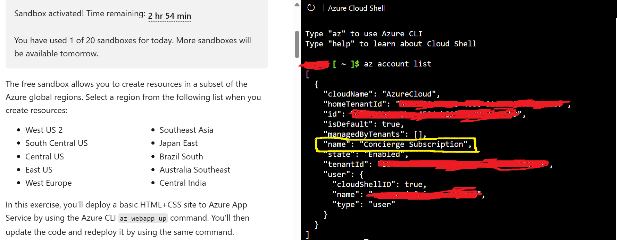Click the '2 hr 54 min' time remaining
Image resolution: width=617 pixels, height=240 pixels.
click(169, 16)
